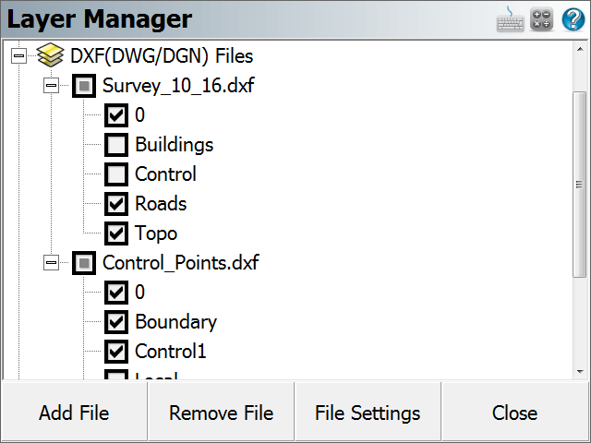Collapse the Survey_10_16.dxf file node
This screenshot has height=443, width=591.
52,86
